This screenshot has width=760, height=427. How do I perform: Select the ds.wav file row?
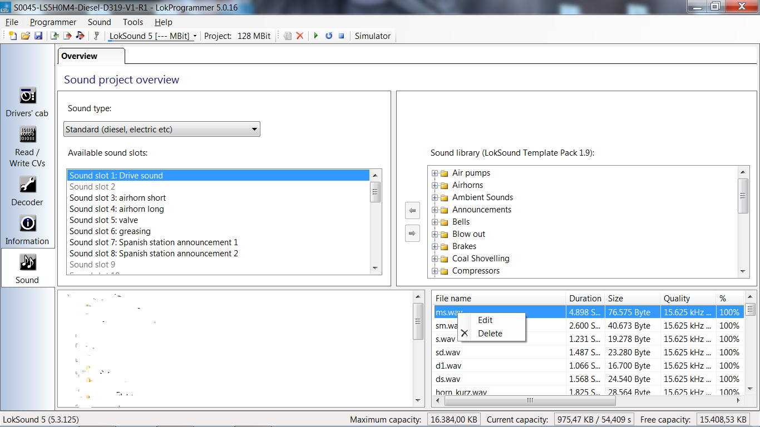coord(589,379)
